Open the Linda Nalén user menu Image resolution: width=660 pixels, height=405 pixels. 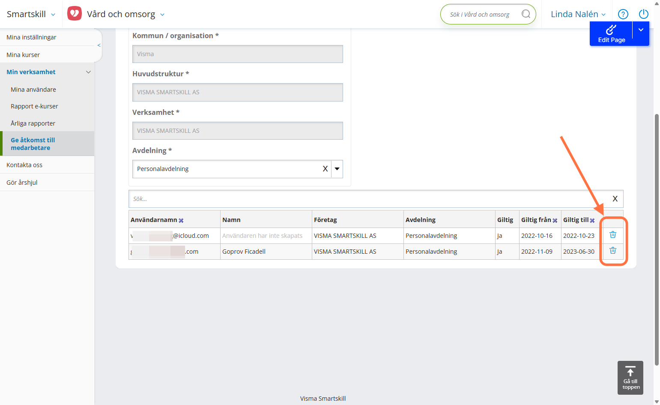pos(578,14)
